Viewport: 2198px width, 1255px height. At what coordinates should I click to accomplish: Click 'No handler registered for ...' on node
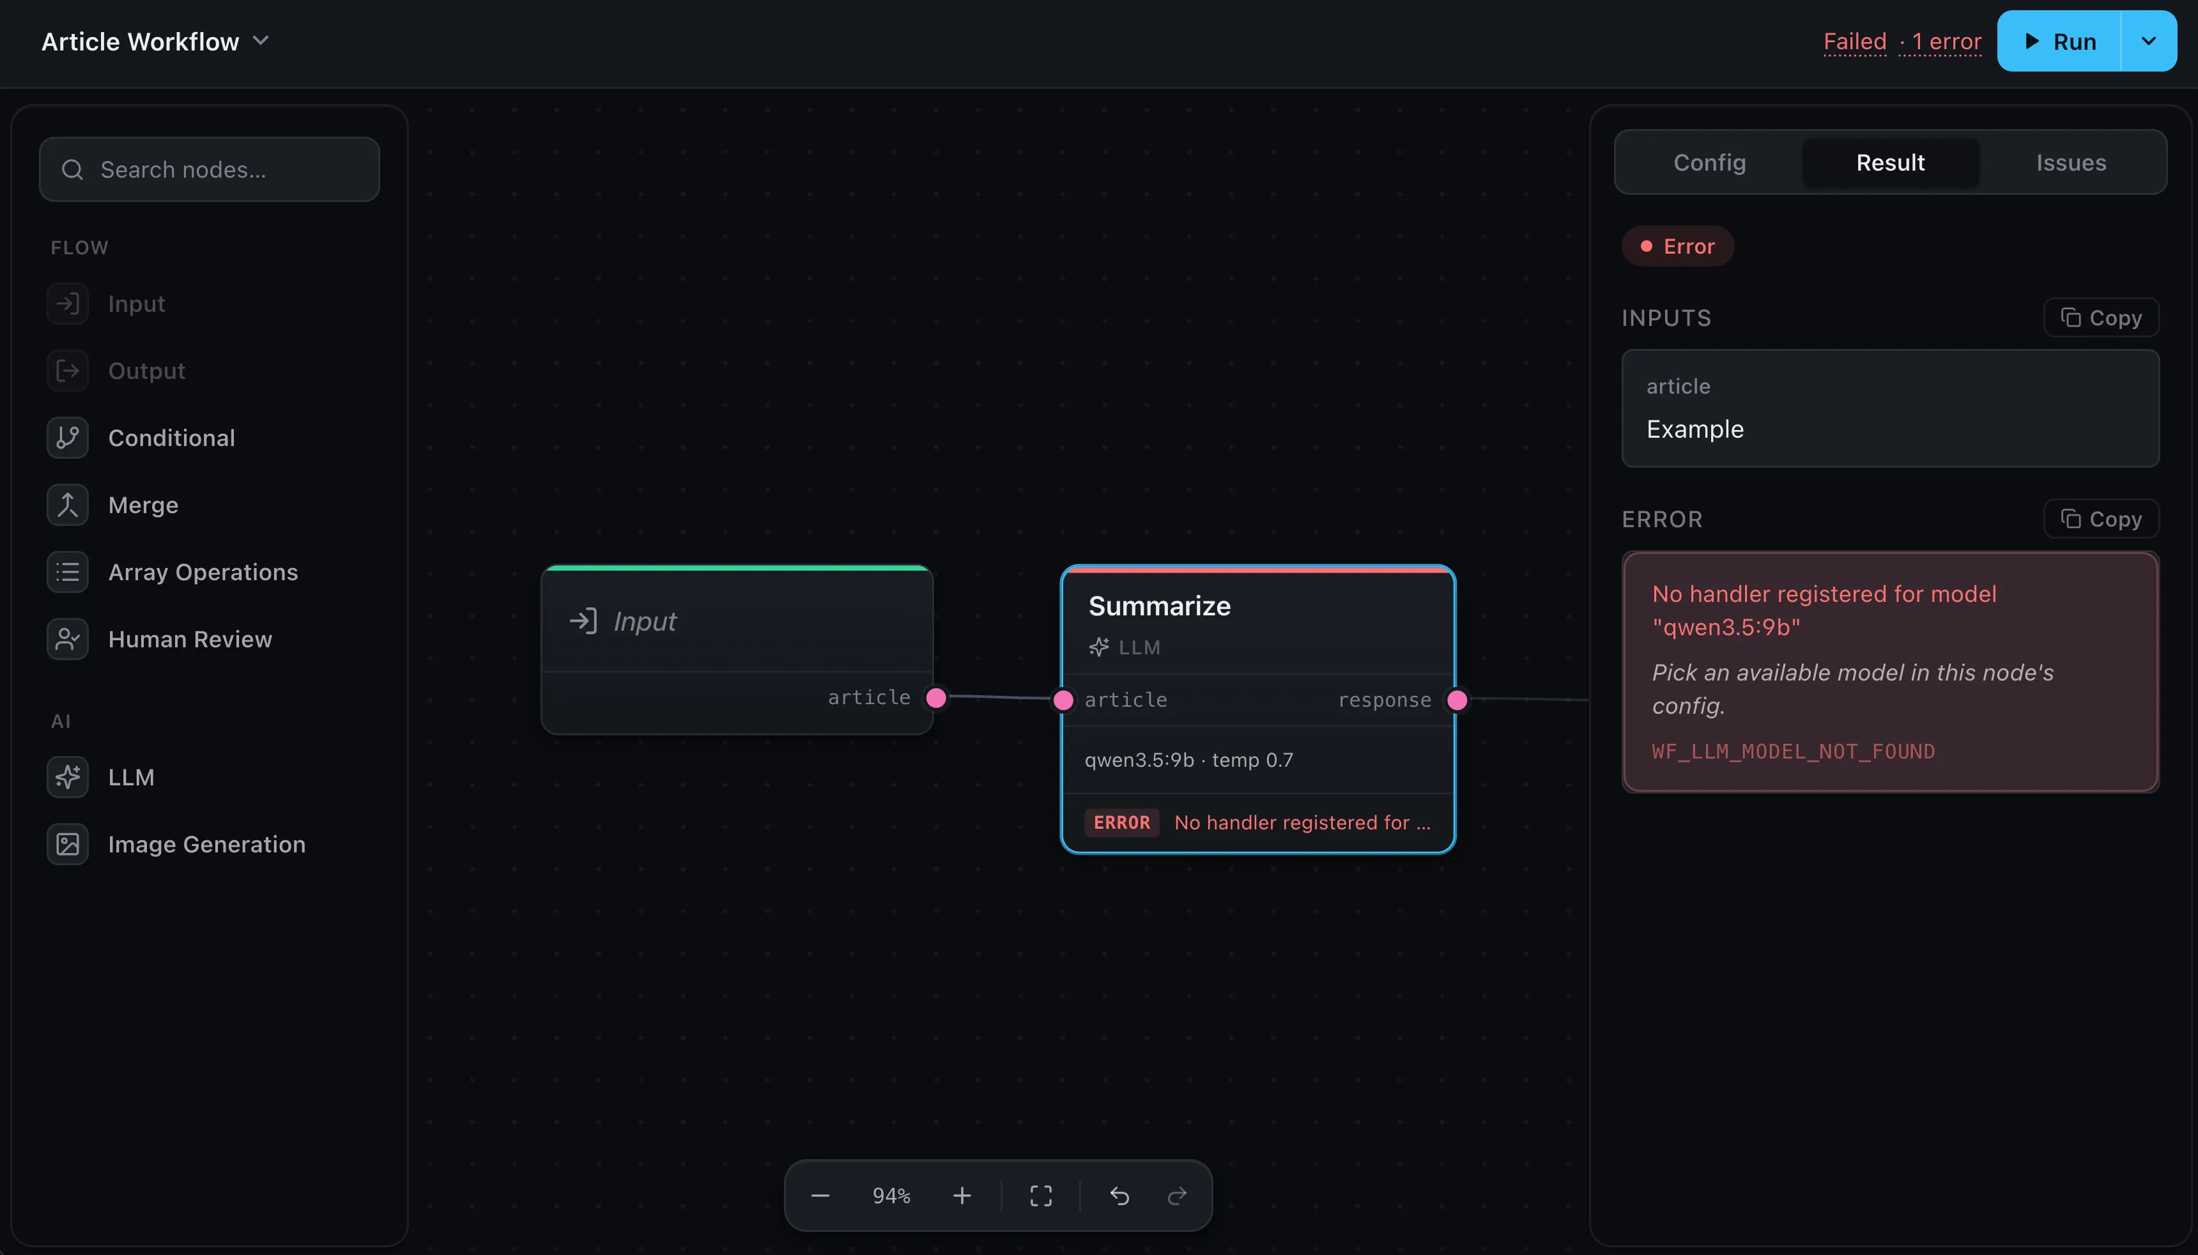tap(1302, 822)
